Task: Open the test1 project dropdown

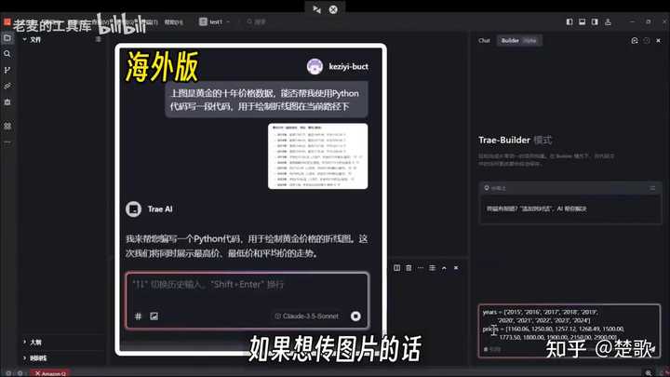Action: (x=215, y=21)
